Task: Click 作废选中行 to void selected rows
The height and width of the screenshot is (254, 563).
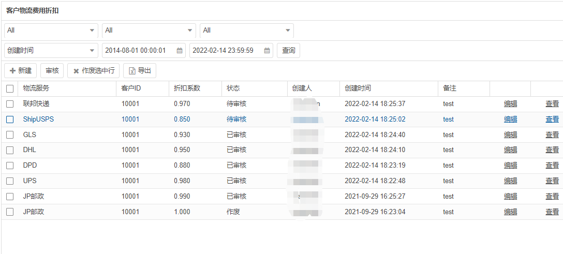Action: pos(93,71)
